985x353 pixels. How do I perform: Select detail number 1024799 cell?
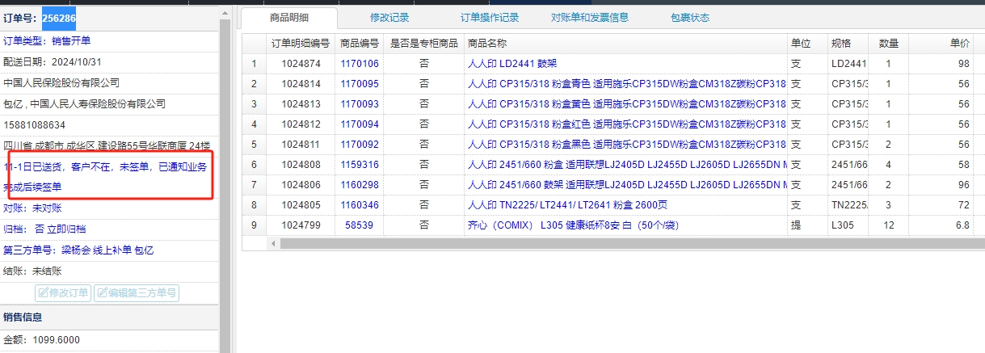pos(301,225)
